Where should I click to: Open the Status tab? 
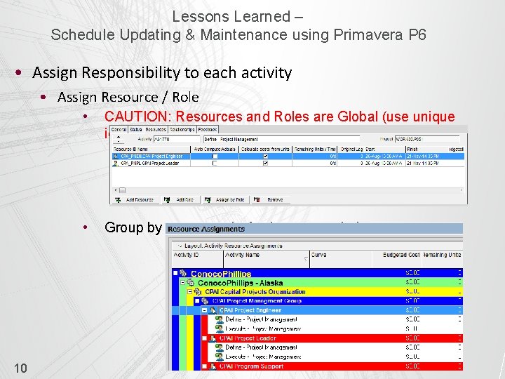[135, 130]
